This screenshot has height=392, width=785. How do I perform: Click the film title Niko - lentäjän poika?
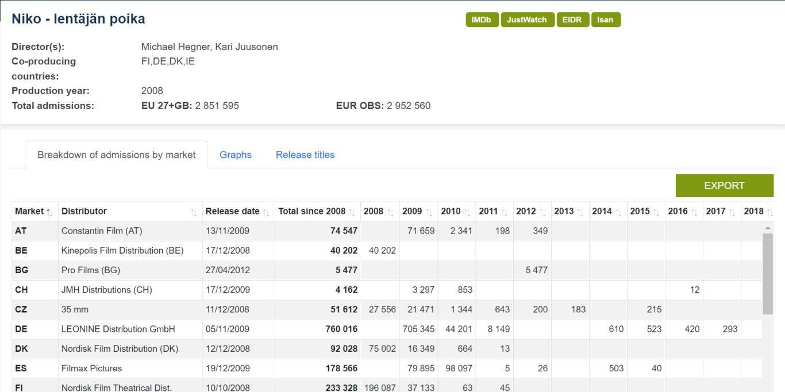pos(78,19)
